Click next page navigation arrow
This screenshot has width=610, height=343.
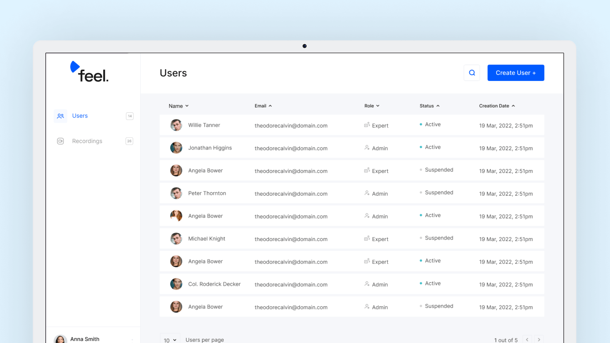click(539, 339)
